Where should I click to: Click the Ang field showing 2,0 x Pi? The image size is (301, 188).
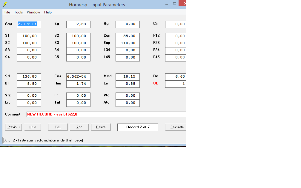click(29, 24)
